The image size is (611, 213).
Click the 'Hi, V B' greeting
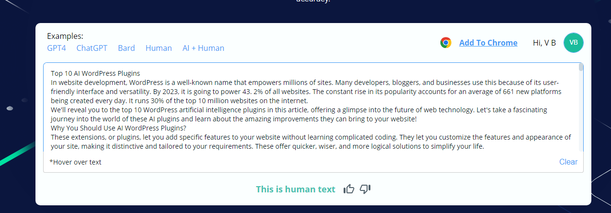tap(544, 43)
